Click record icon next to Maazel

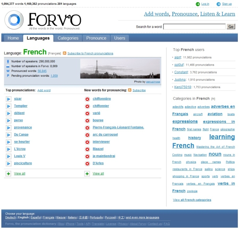pyautogui.click(x=87, y=149)
